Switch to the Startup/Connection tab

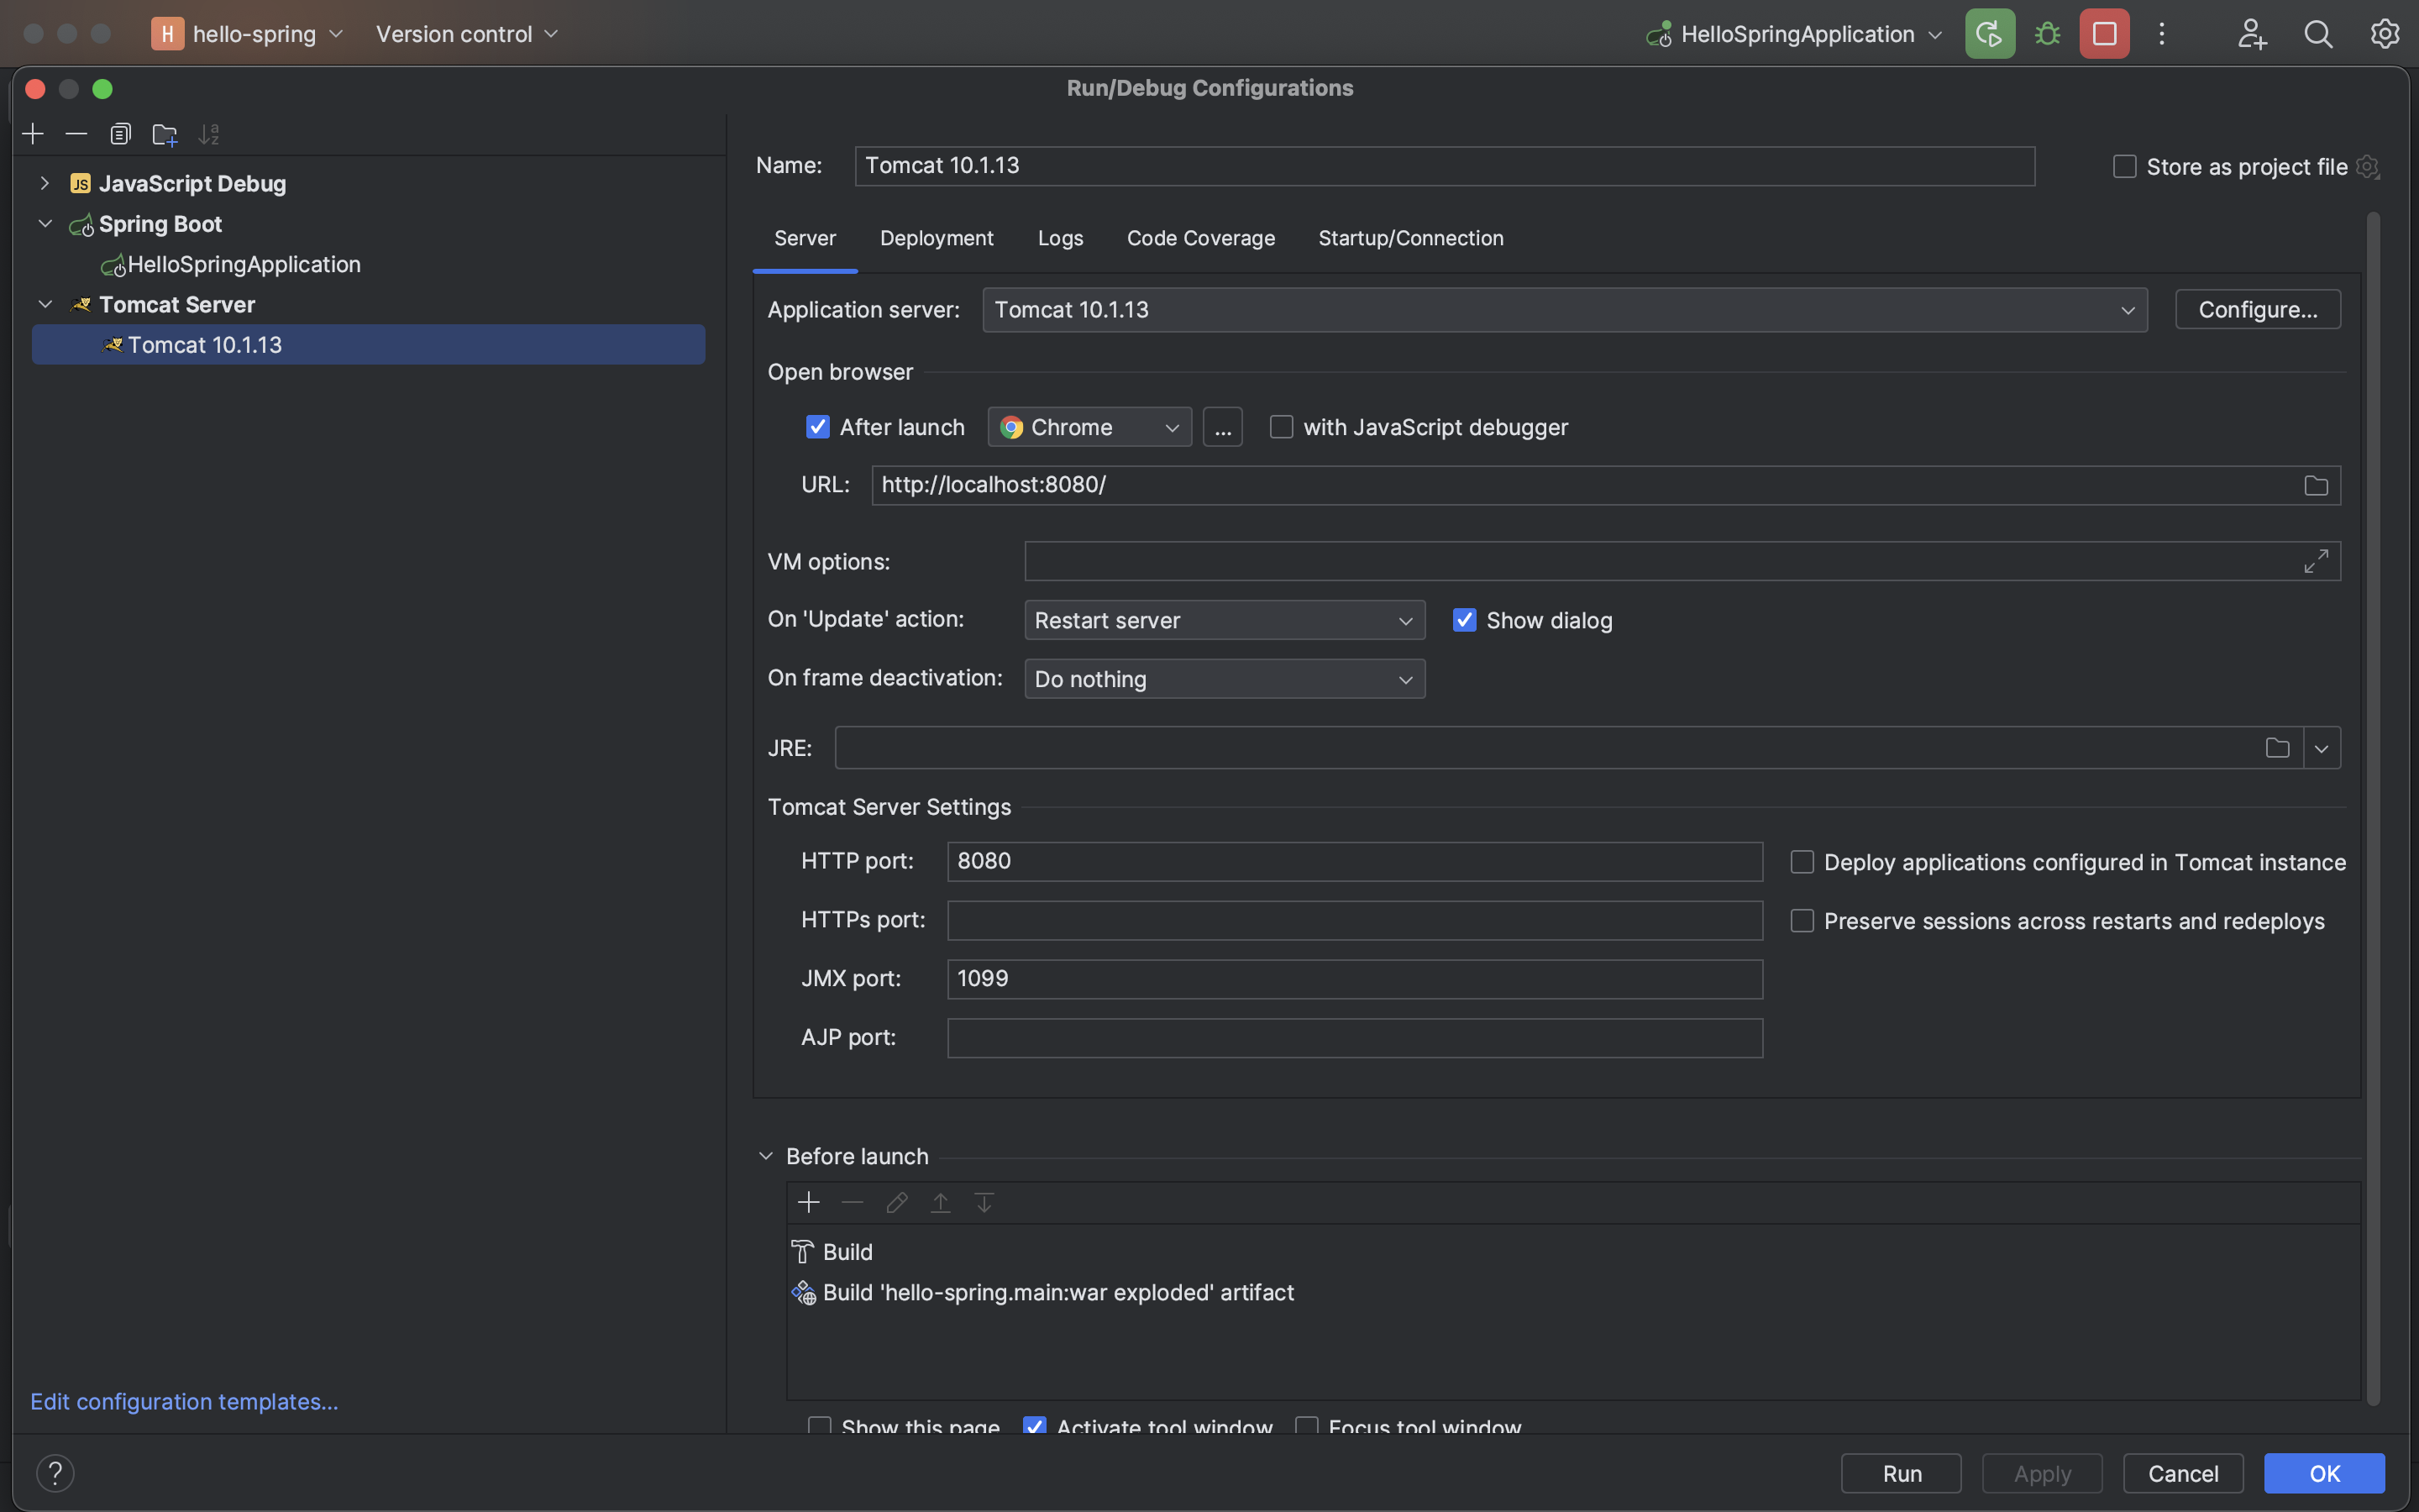[1410, 238]
